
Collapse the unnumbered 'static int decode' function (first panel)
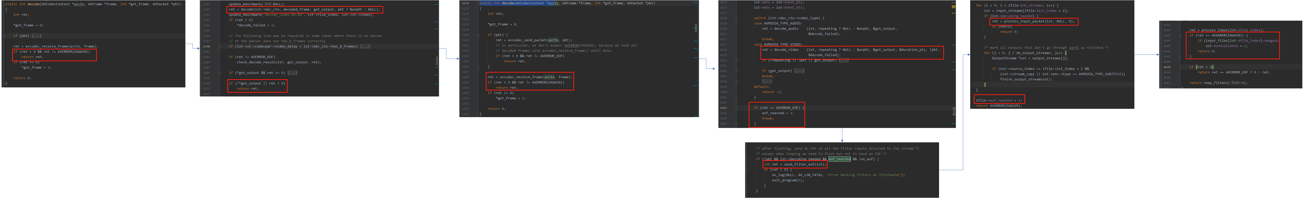4,4
